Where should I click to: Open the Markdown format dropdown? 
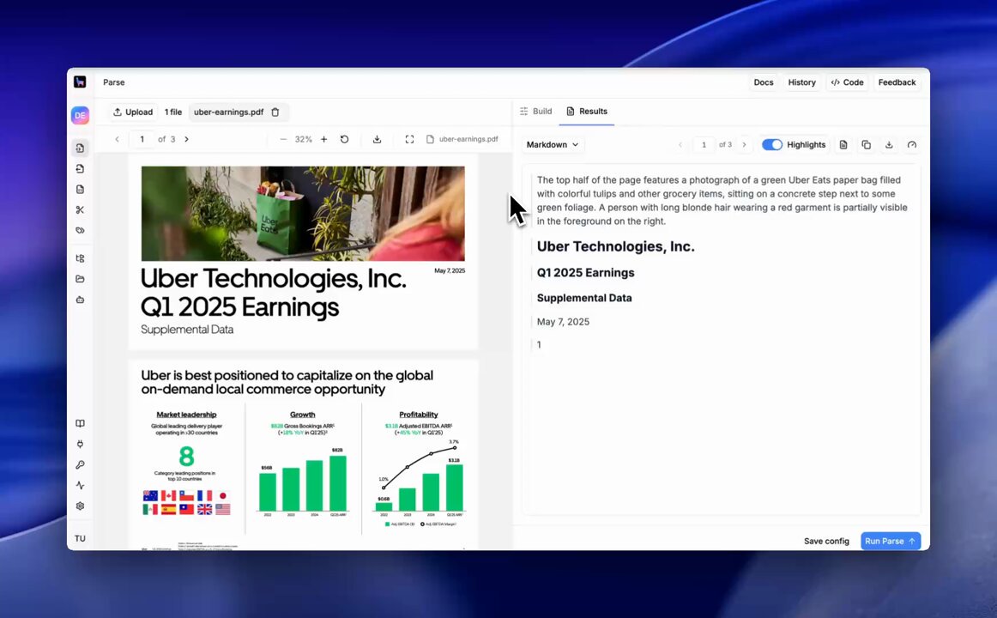click(552, 145)
